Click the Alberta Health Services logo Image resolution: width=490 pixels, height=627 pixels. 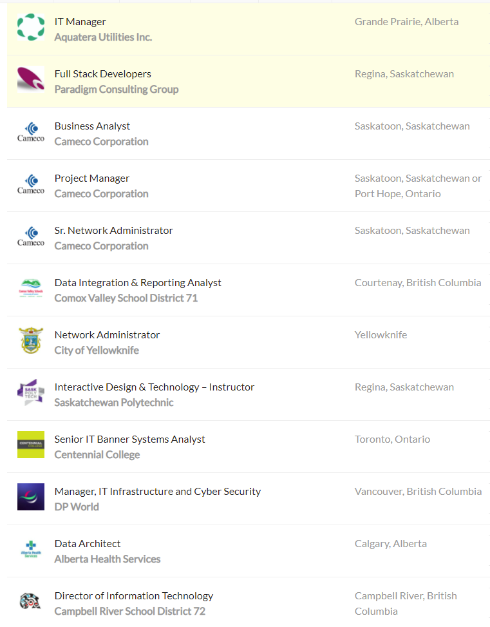tap(30, 549)
